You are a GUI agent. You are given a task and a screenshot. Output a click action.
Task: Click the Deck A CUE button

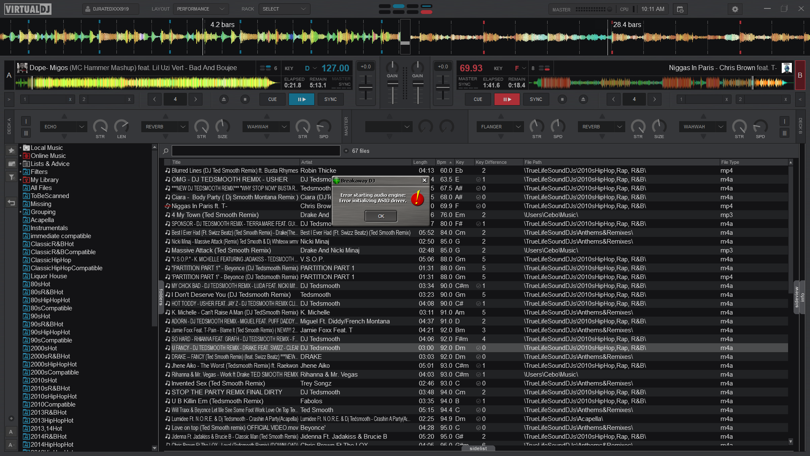pos(273,100)
